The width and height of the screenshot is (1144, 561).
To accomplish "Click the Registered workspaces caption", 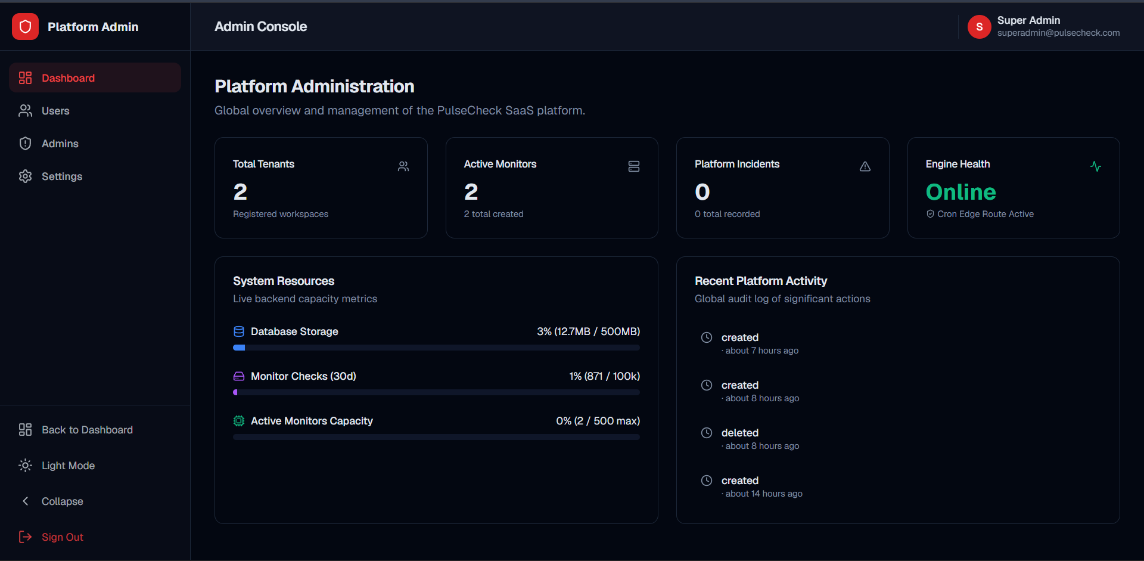I will (x=280, y=214).
